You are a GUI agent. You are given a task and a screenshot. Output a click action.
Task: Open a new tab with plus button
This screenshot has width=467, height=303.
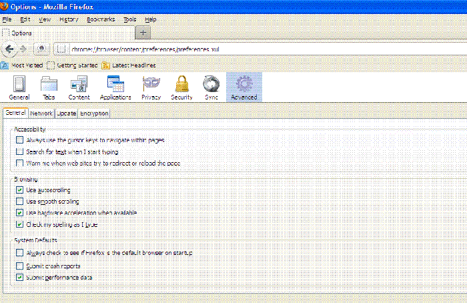click(x=144, y=33)
